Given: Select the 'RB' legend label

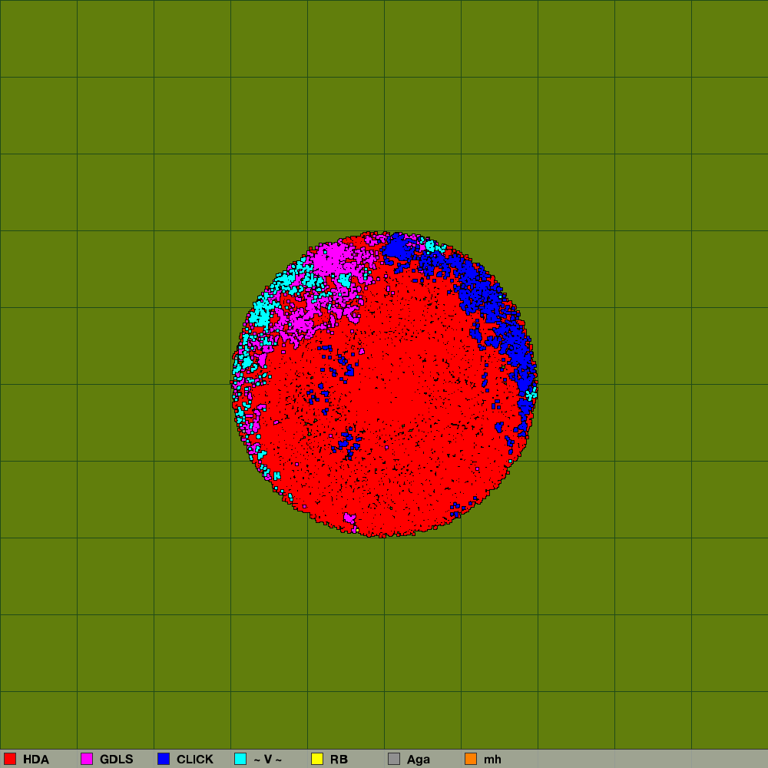Looking at the screenshot, I should pyautogui.click(x=339, y=760).
